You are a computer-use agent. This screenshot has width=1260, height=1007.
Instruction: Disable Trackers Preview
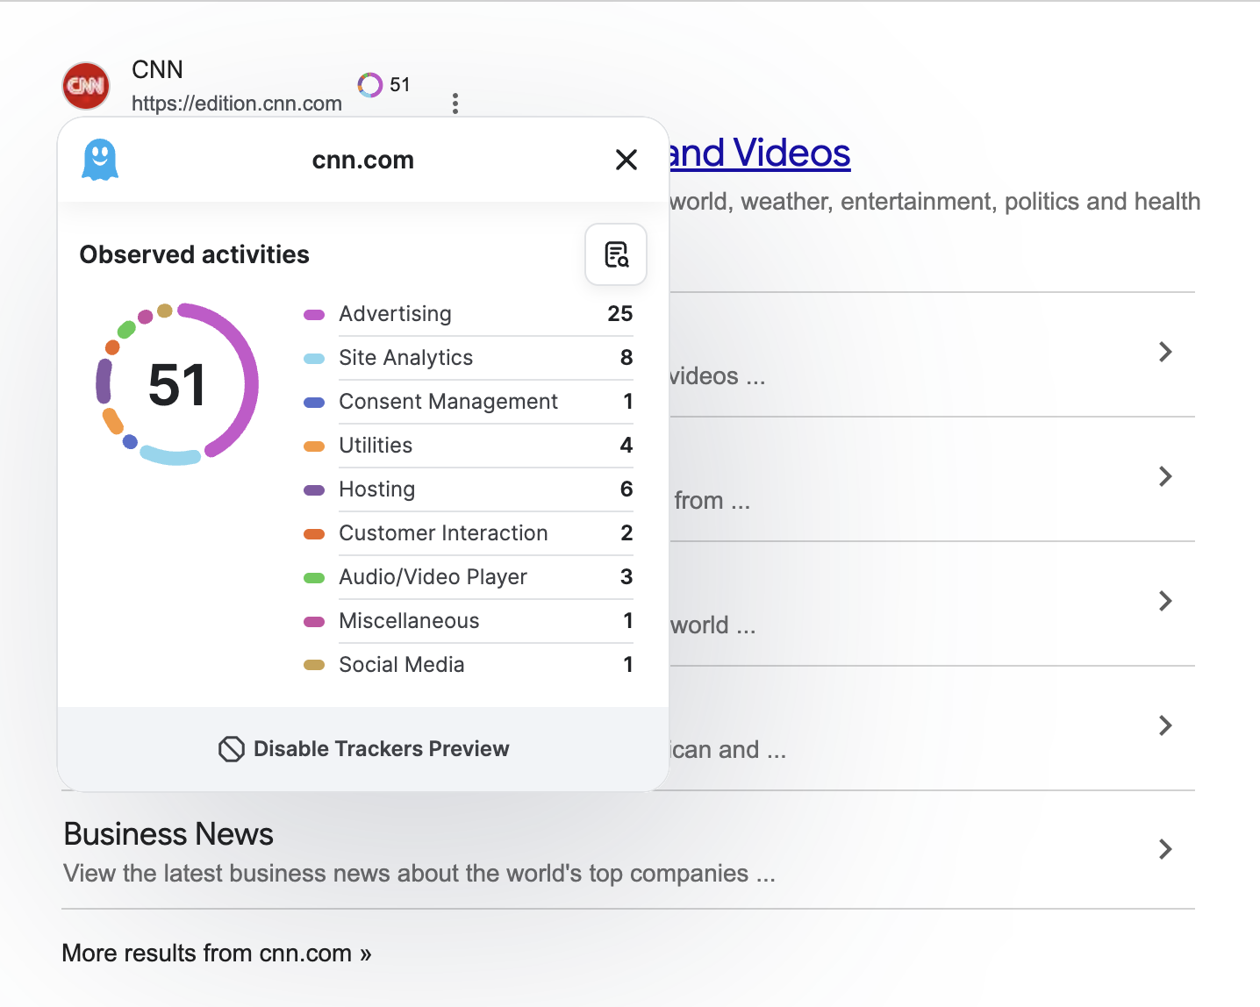tap(363, 749)
